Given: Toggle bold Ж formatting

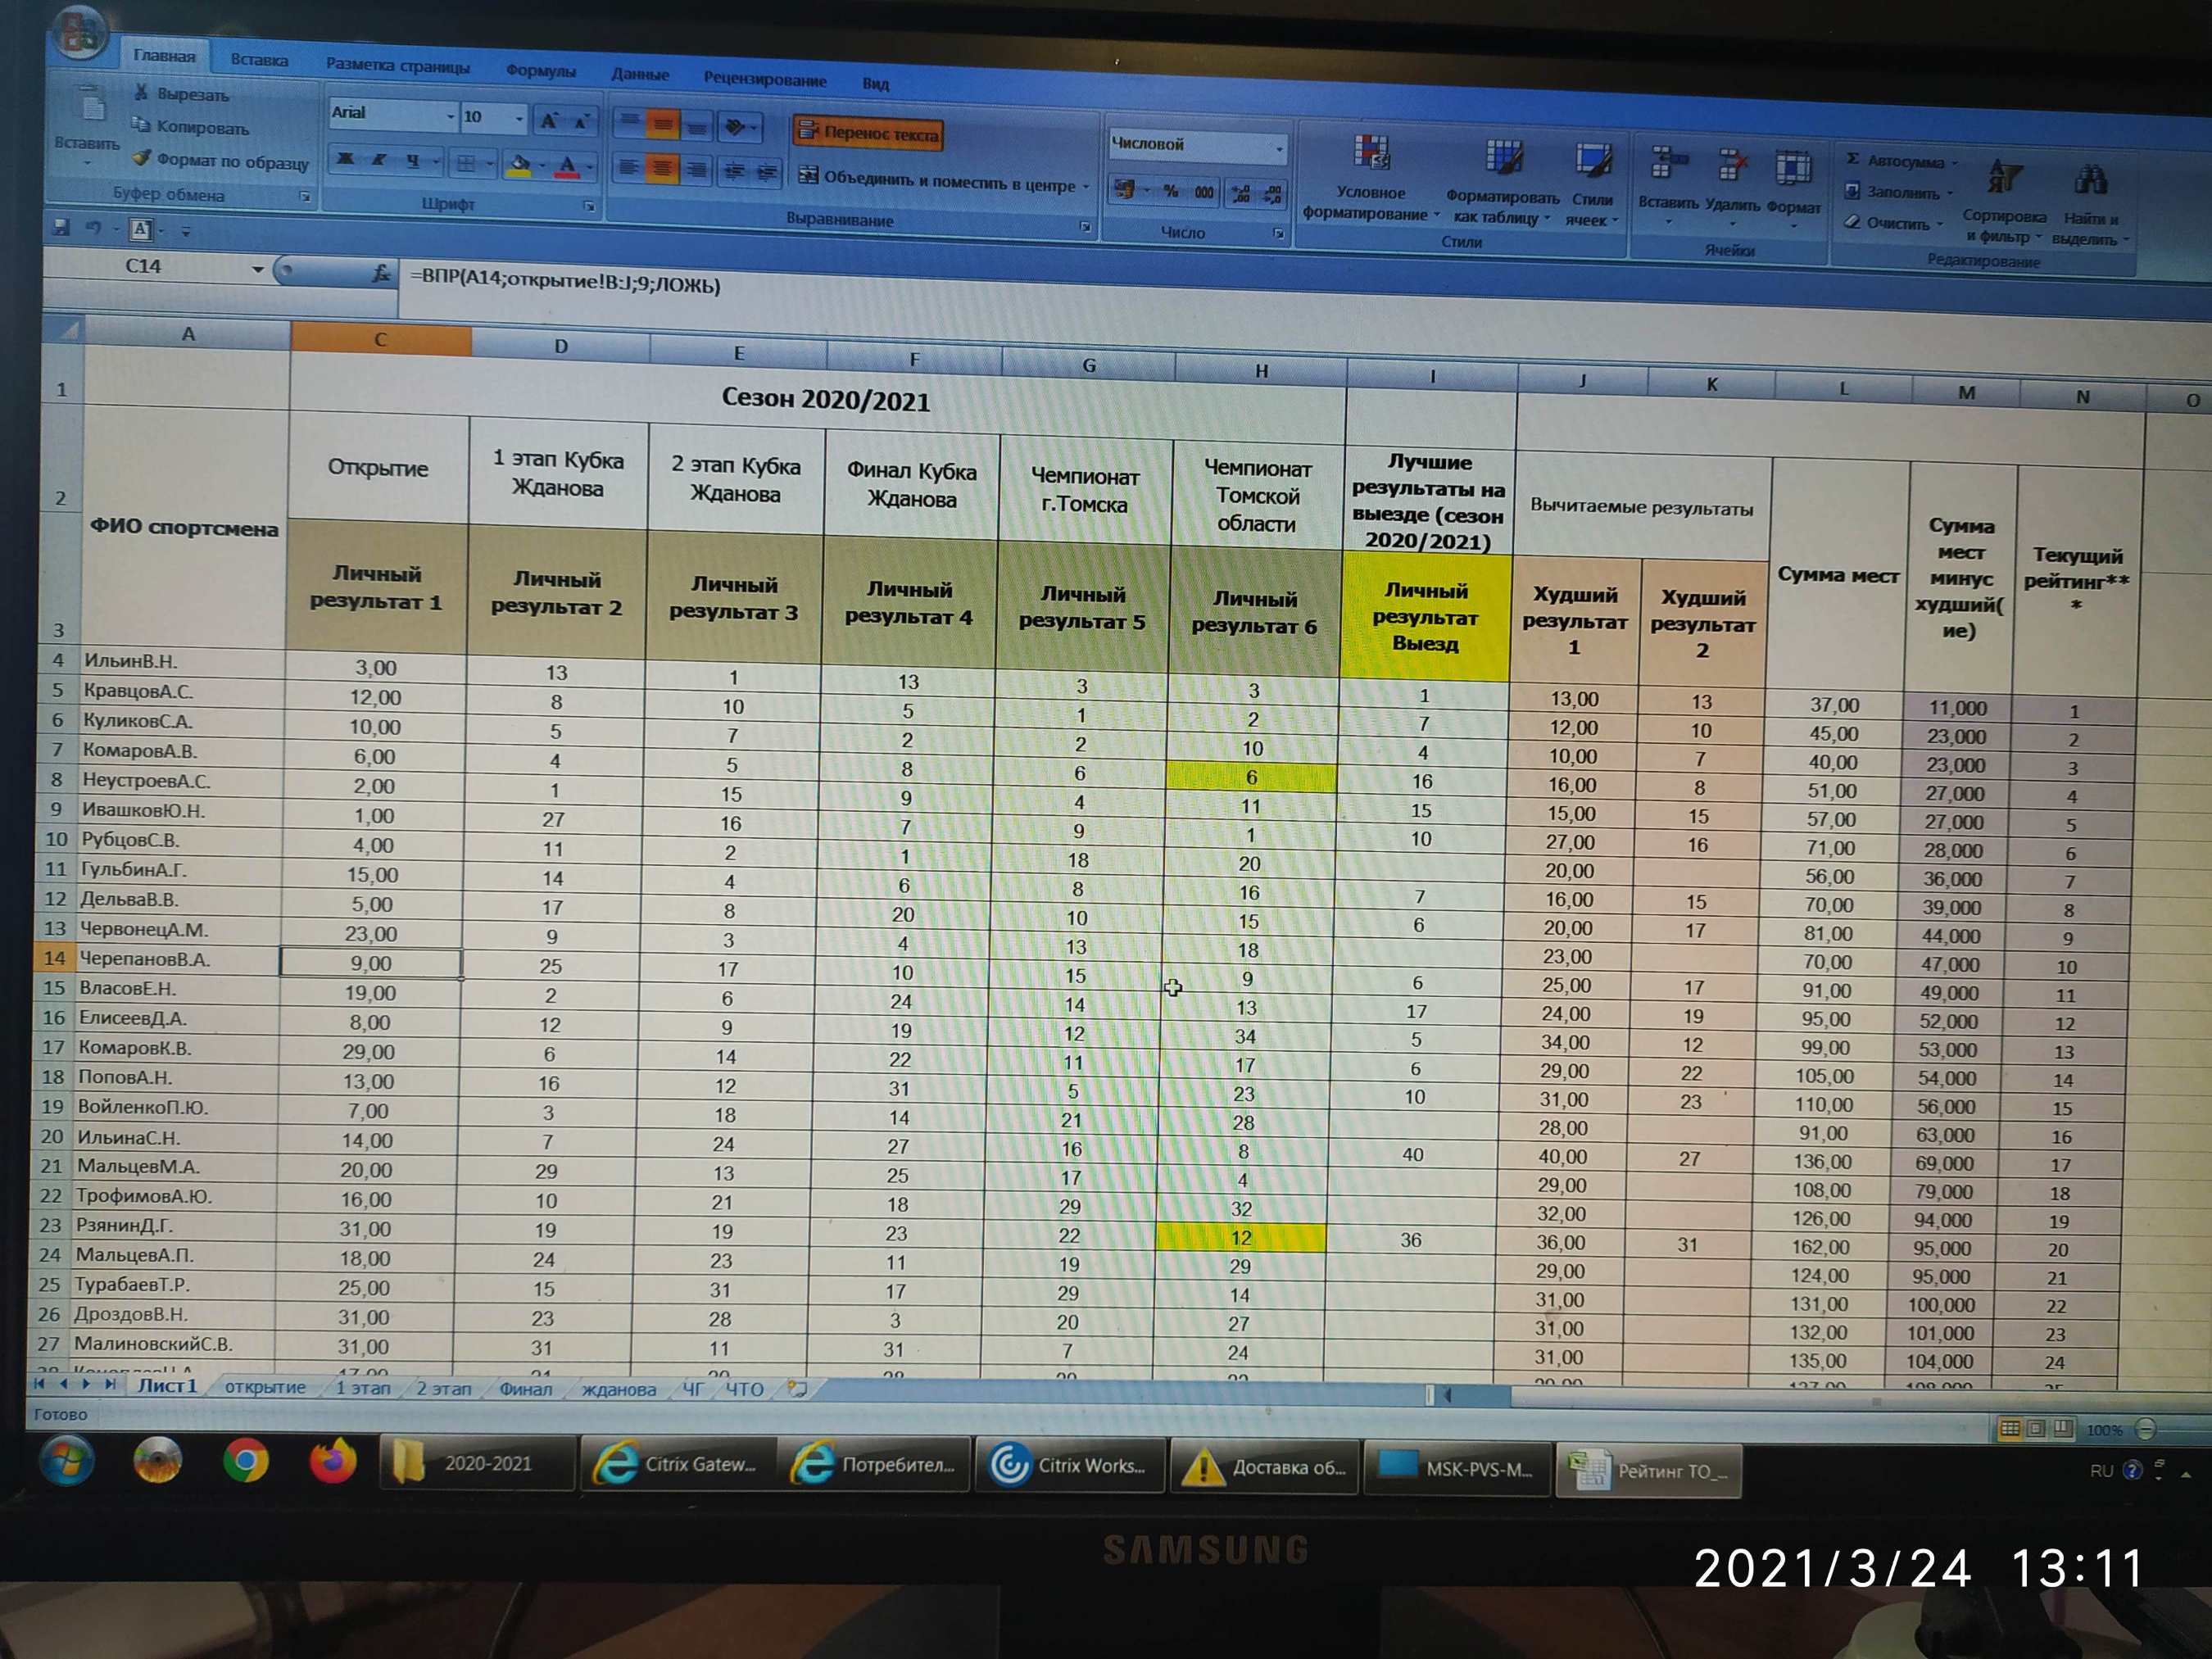Looking at the screenshot, I should pos(346,159).
